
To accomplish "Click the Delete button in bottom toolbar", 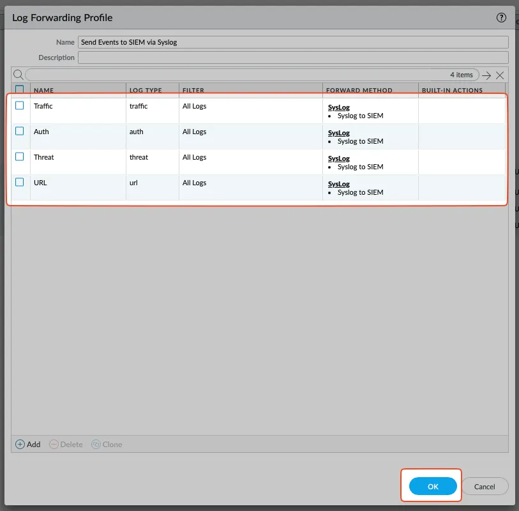I will (x=66, y=445).
